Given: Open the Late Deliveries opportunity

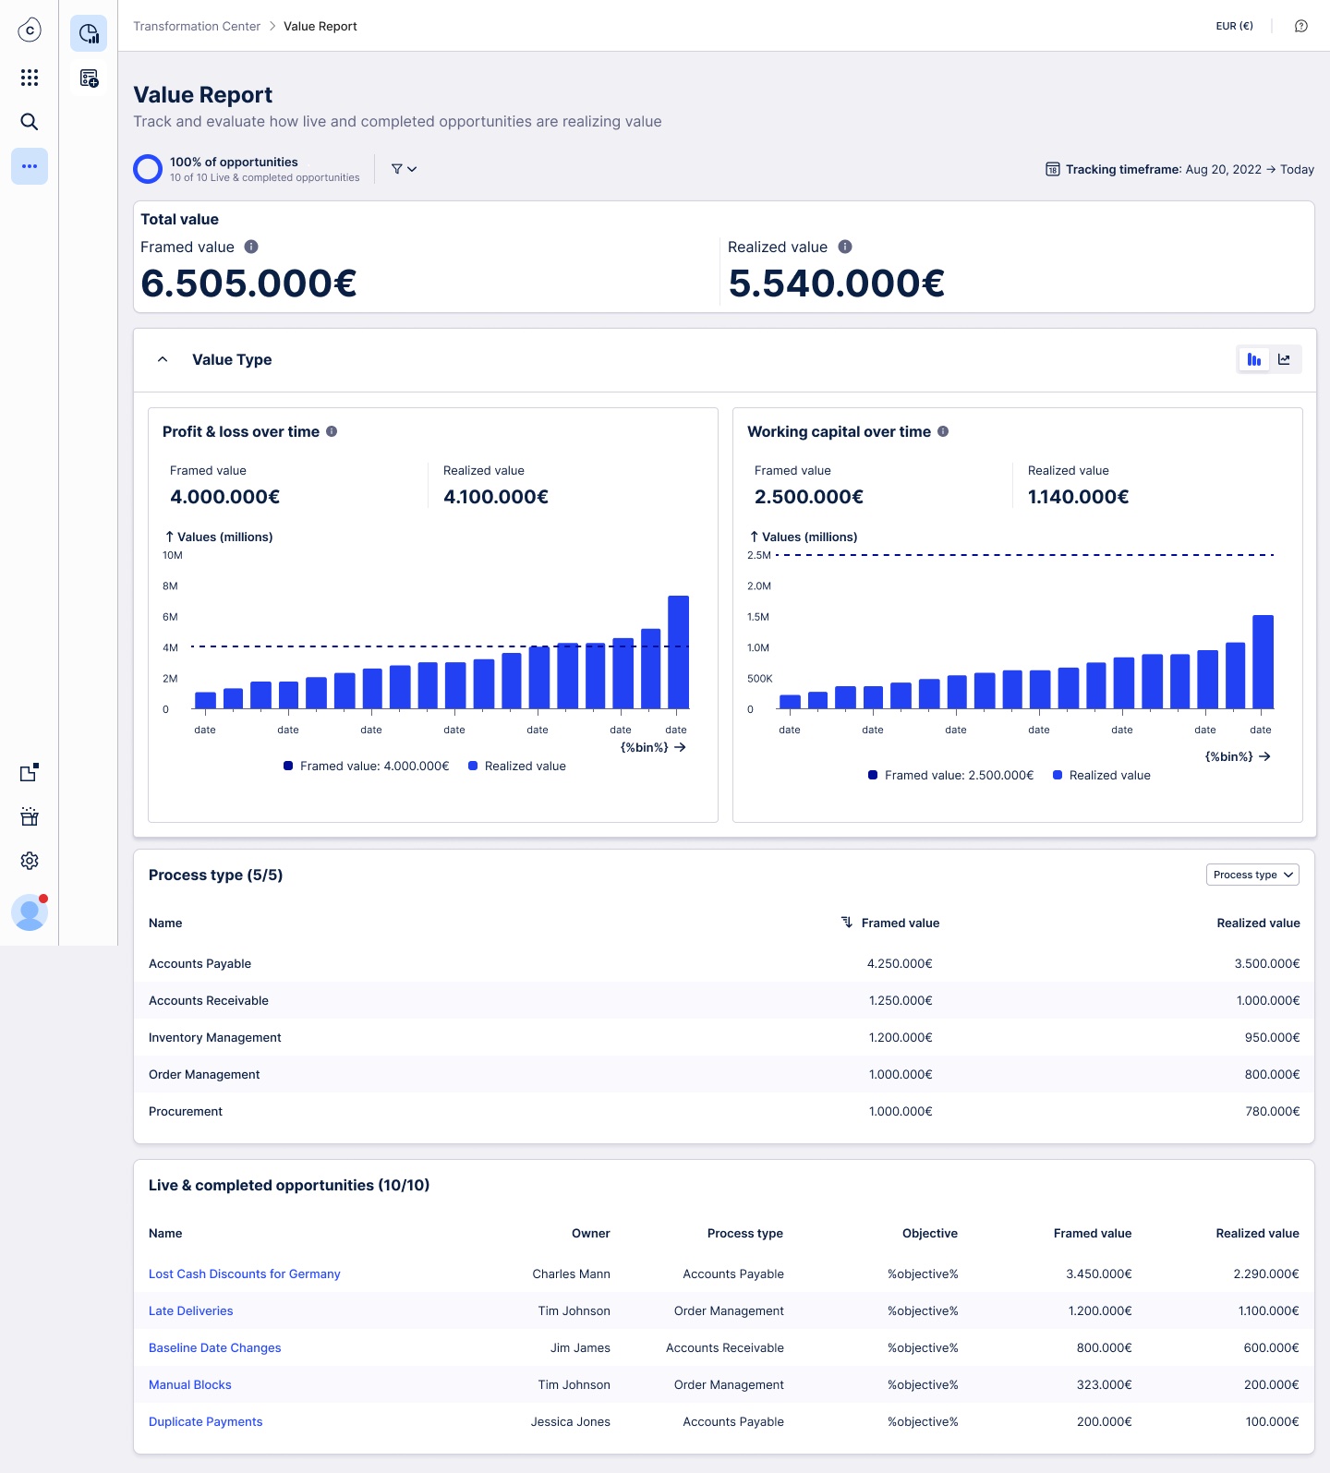Looking at the screenshot, I should pyautogui.click(x=191, y=1310).
